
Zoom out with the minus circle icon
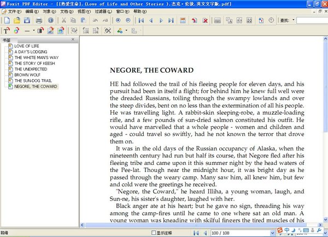pyautogui.click(x=128, y=20)
